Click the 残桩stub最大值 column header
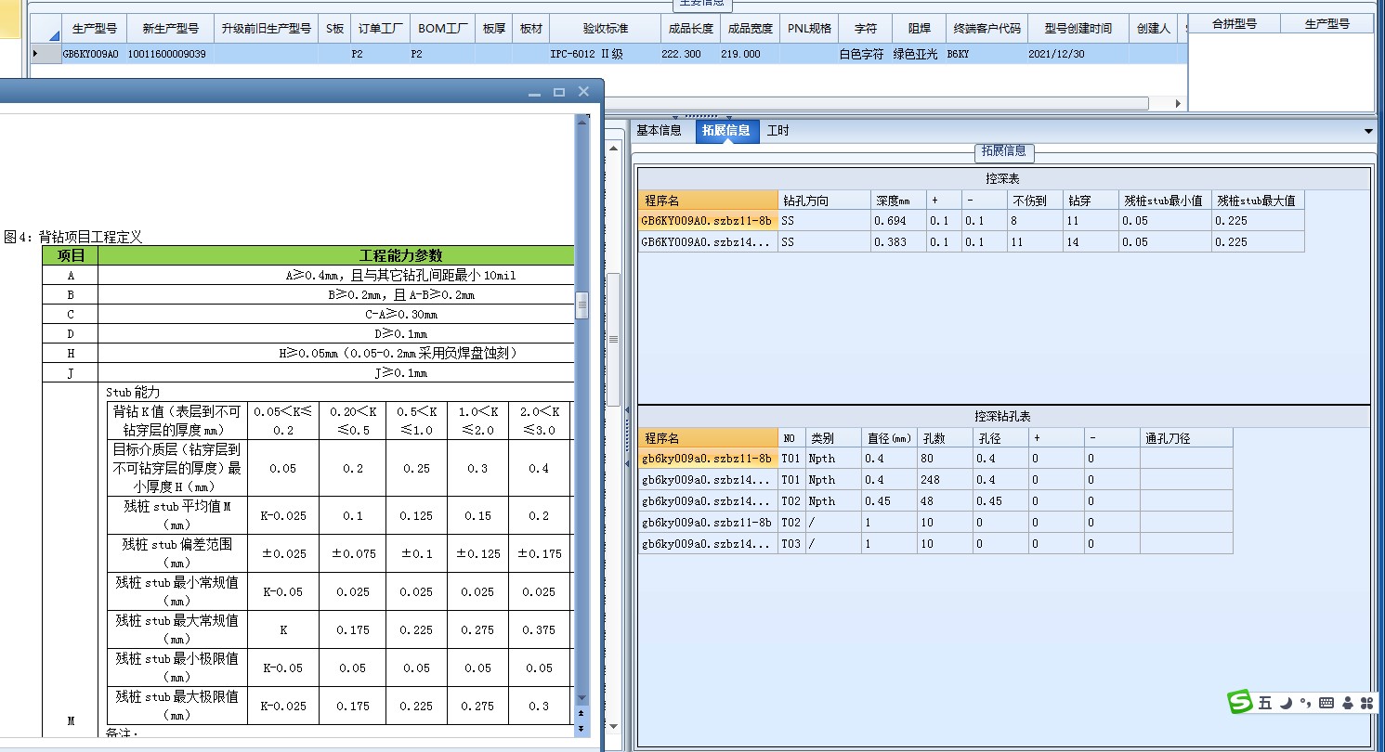Screen dimensions: 1385x752 (1258, 200)
